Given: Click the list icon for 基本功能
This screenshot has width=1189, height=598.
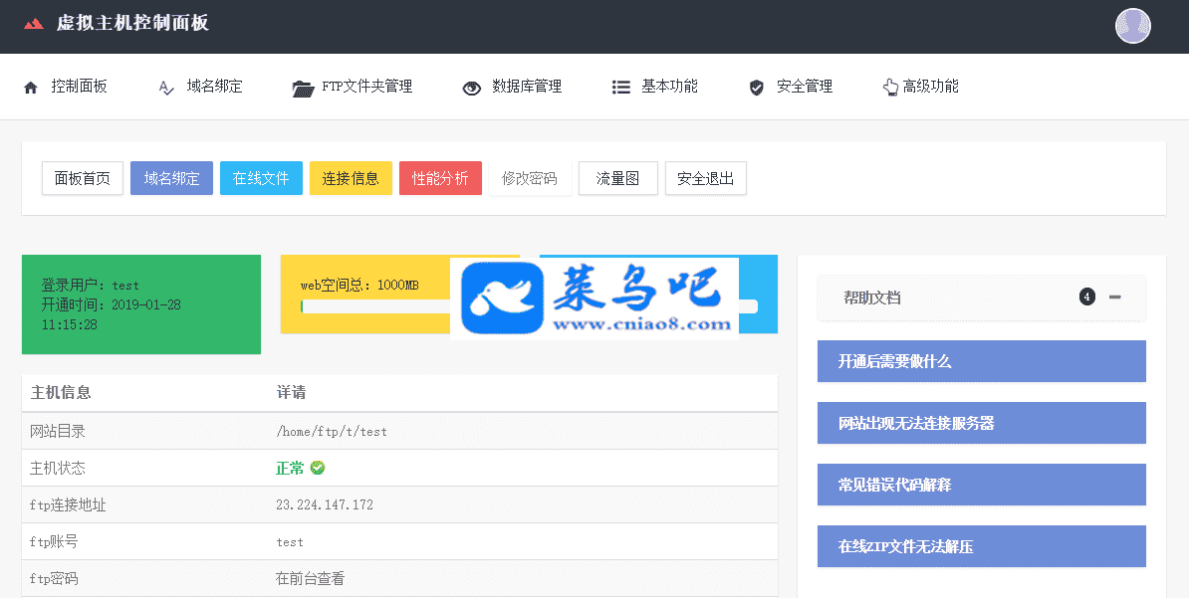Looking at the screenshot, I should (x=621, y=88).
